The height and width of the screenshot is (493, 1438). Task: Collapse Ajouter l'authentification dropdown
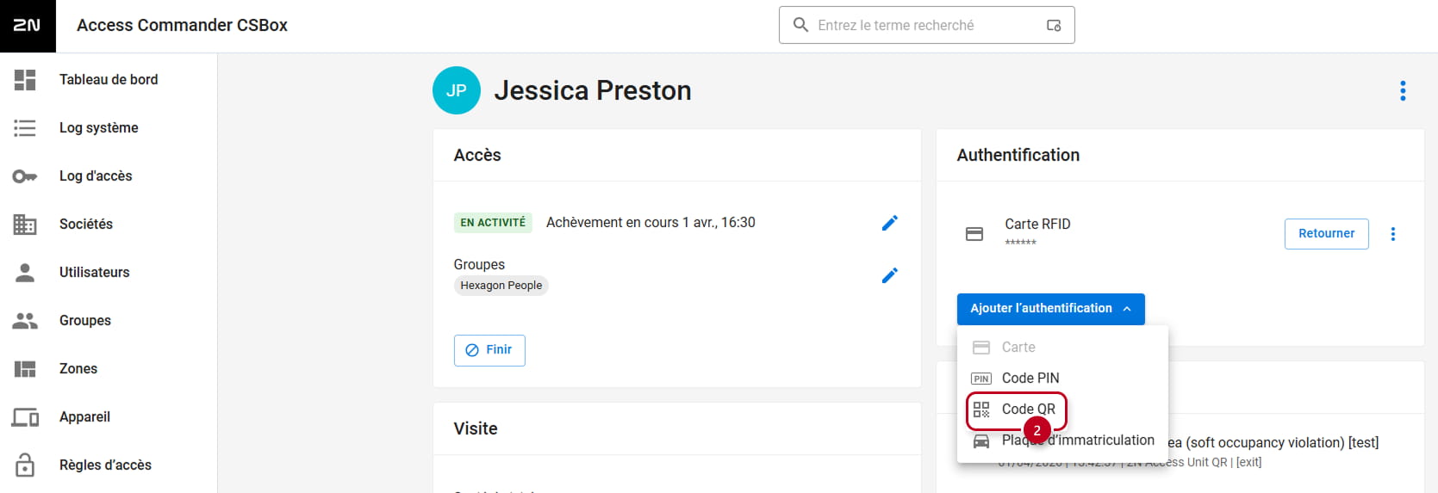[1050, 309]
